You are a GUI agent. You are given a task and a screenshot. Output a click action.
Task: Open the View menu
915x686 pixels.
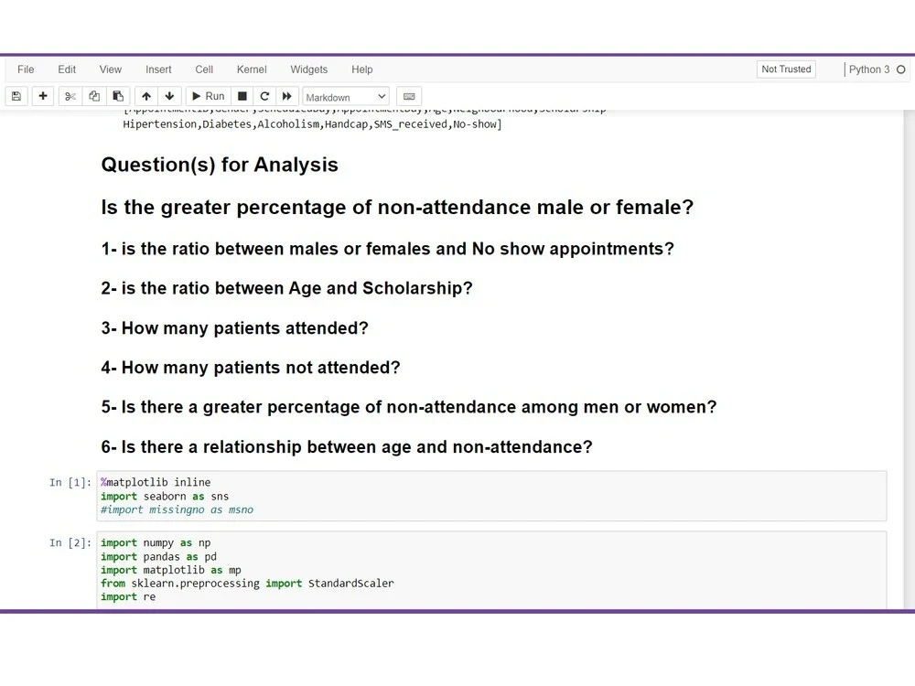pyautogui.click(x=111, y=70)
